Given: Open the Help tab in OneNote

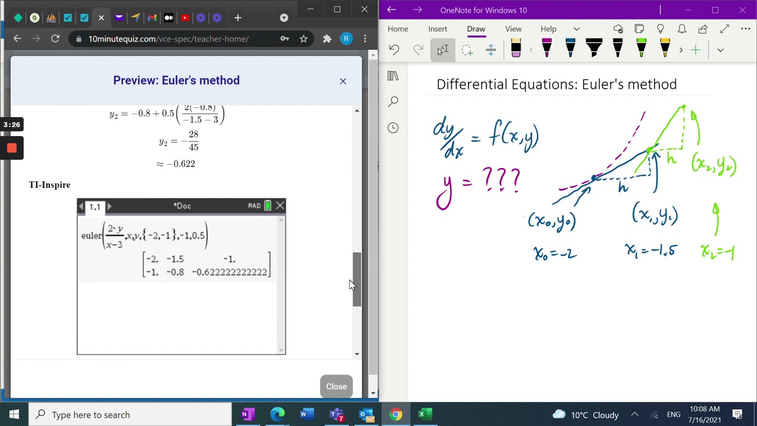Looking at the screenshot, I should click(548, 29).
